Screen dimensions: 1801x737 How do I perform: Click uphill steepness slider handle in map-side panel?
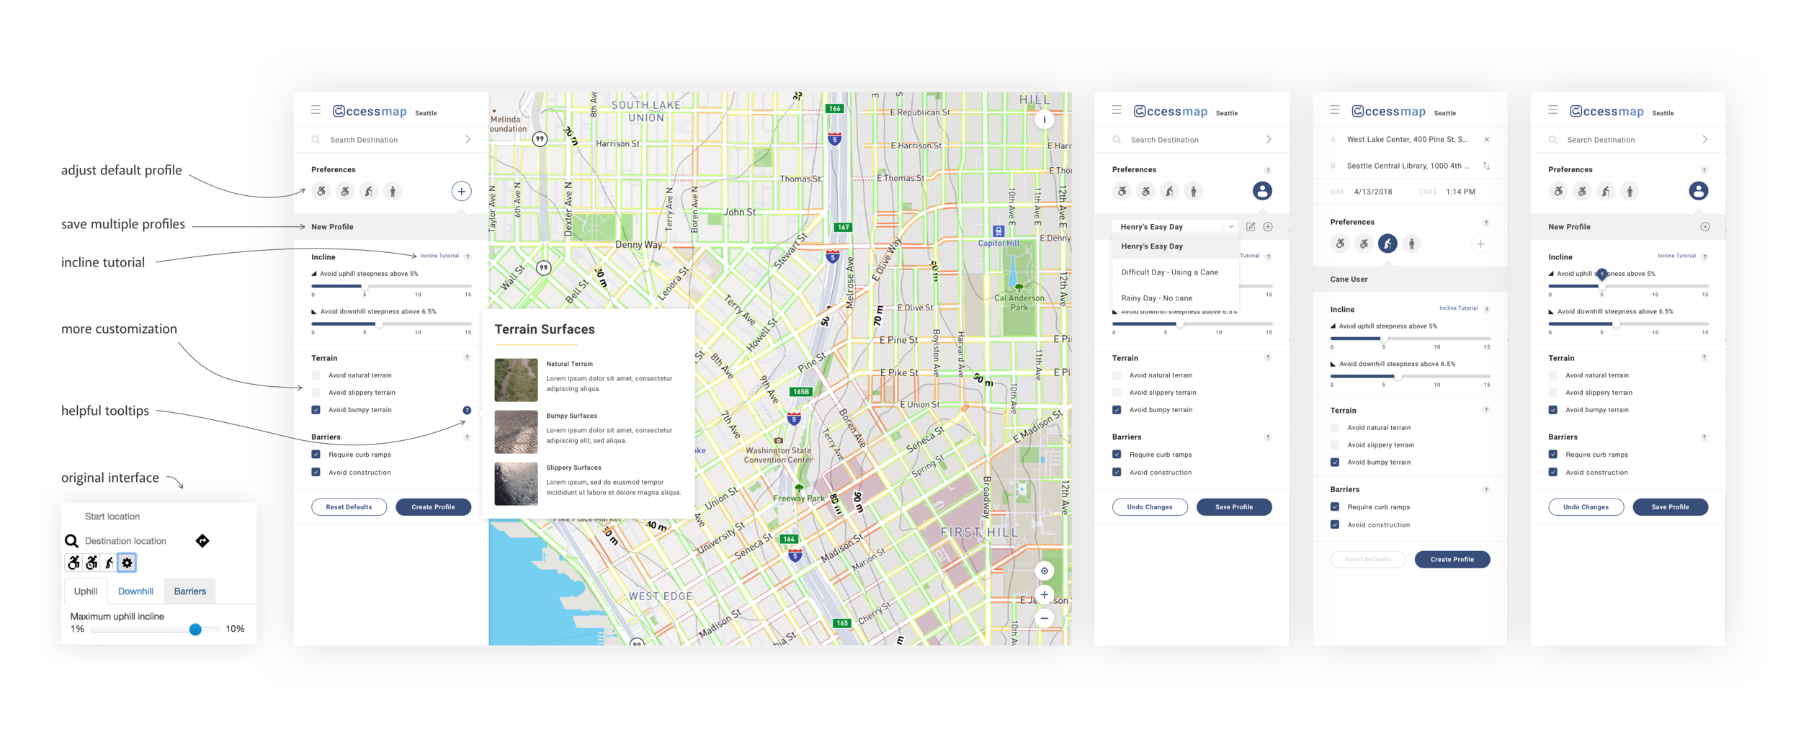[x=365, y=286]
